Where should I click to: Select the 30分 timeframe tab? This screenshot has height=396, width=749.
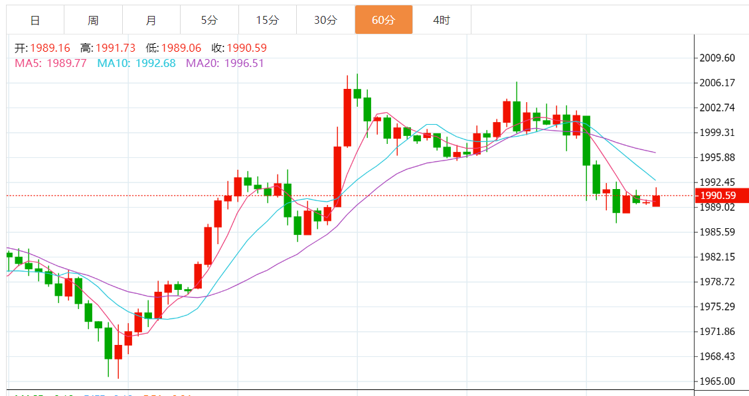point(326,20)
